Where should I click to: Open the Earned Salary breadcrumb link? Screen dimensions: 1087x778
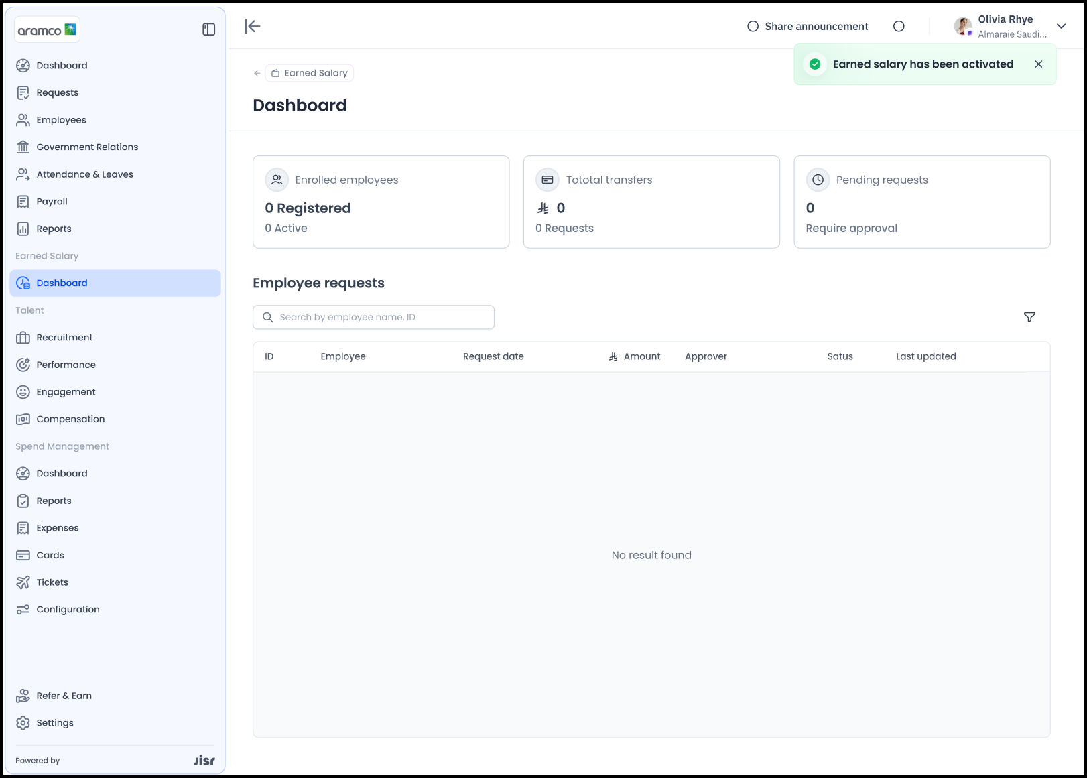click(310, 73)
